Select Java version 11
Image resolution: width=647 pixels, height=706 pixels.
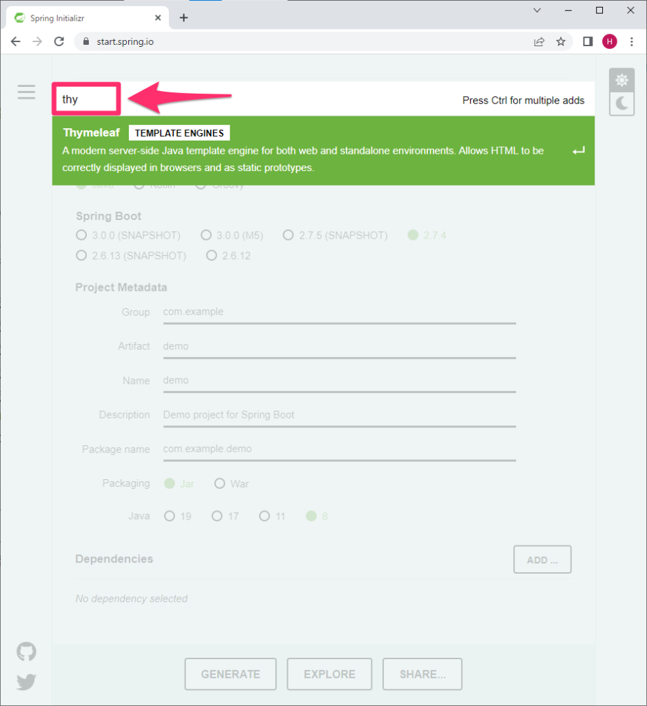tap(272, 516)
